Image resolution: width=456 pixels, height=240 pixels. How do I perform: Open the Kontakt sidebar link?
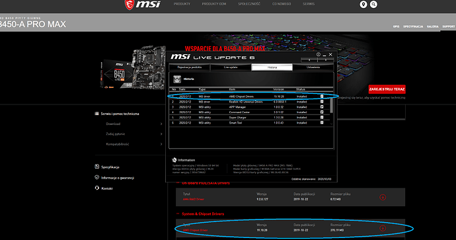click(x=106, y=188)
